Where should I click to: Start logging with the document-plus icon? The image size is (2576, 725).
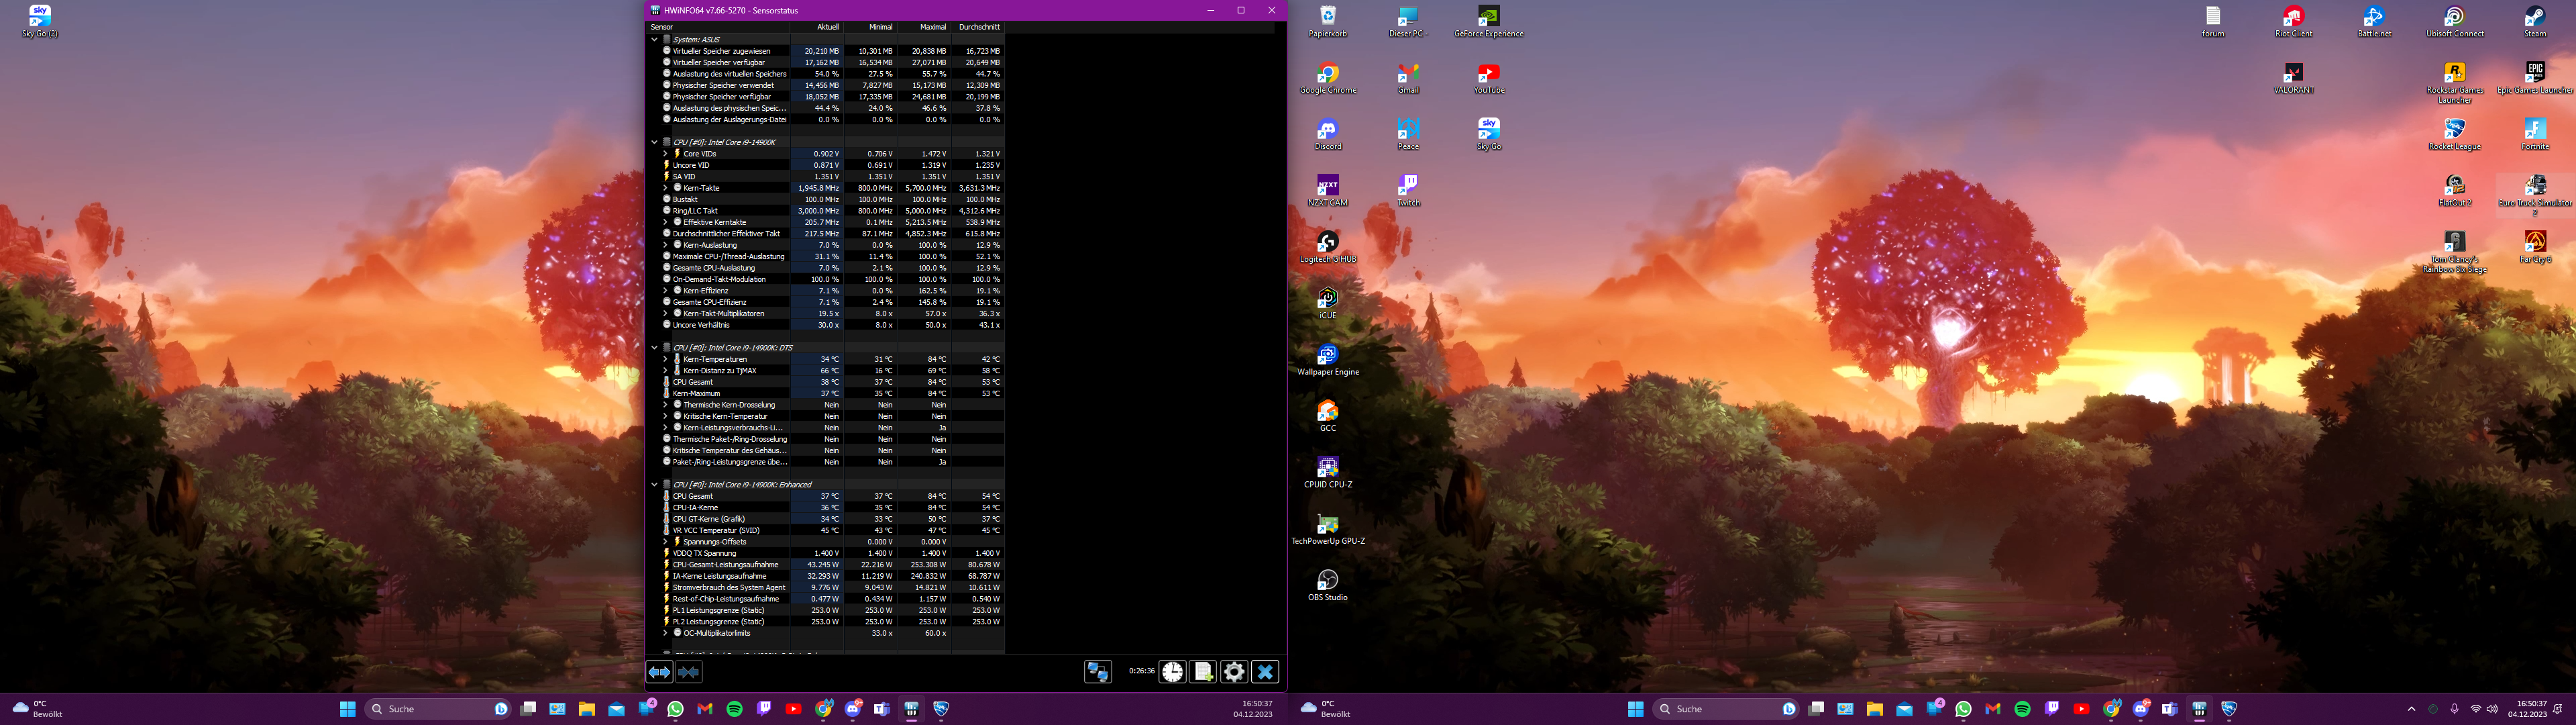tap(1203, 672)
